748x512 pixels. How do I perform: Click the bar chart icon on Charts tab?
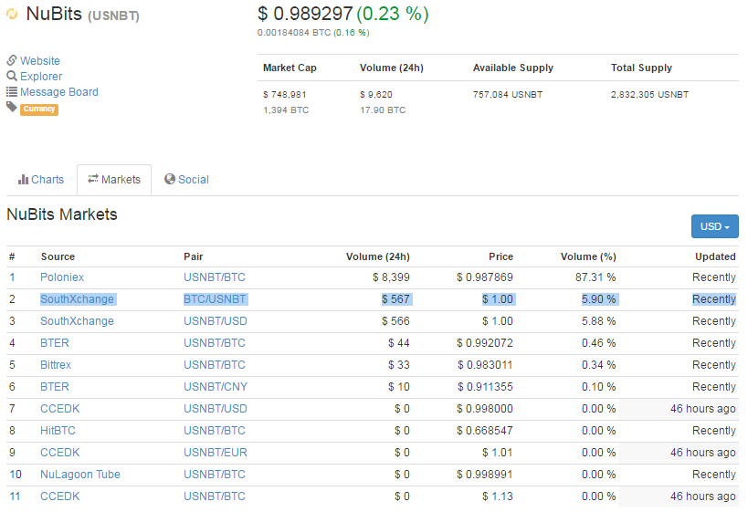(23, 179)
